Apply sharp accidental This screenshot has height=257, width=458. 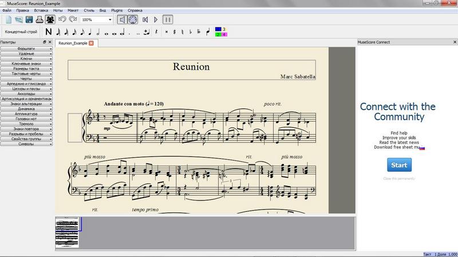[175, 32]
